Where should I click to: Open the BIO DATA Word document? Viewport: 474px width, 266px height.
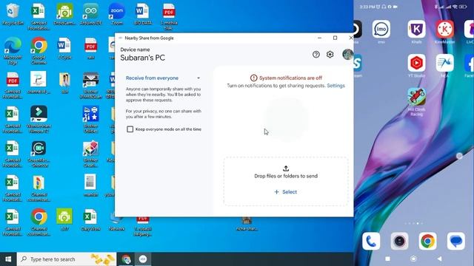pos(143,14)
